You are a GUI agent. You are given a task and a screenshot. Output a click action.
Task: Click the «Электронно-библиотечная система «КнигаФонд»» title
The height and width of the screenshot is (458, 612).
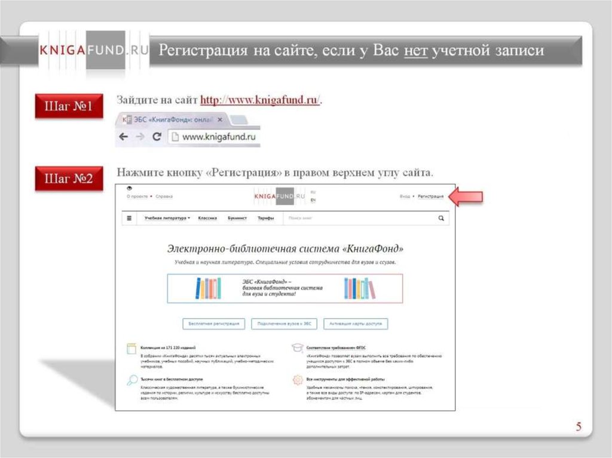point(285,248)
